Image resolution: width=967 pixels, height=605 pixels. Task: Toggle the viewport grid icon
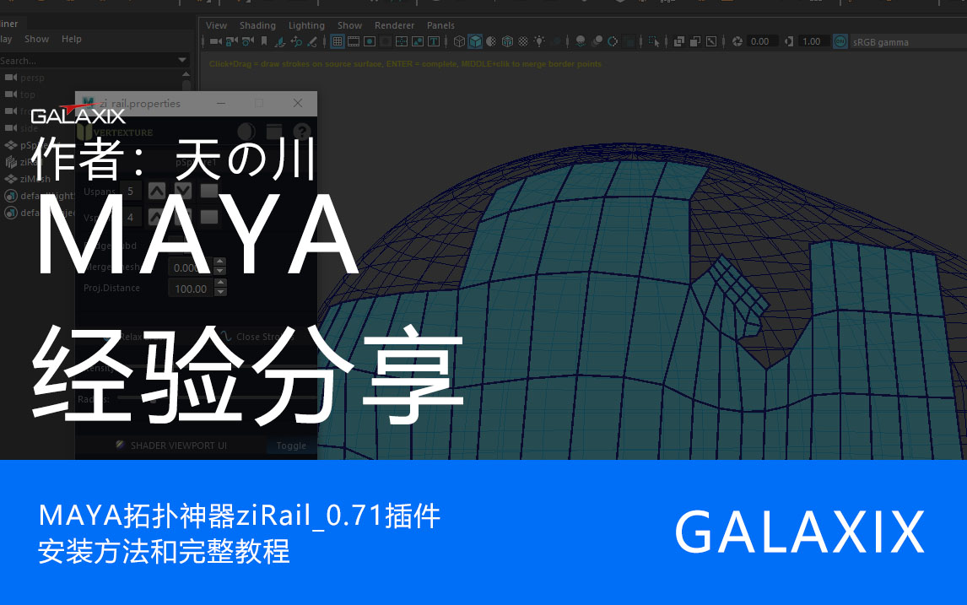coord(338,41)
